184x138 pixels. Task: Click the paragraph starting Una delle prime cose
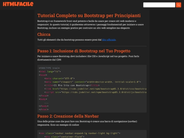click(x=87, y=123)
